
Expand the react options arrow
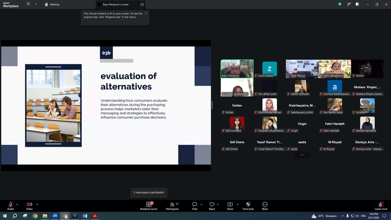217,204
